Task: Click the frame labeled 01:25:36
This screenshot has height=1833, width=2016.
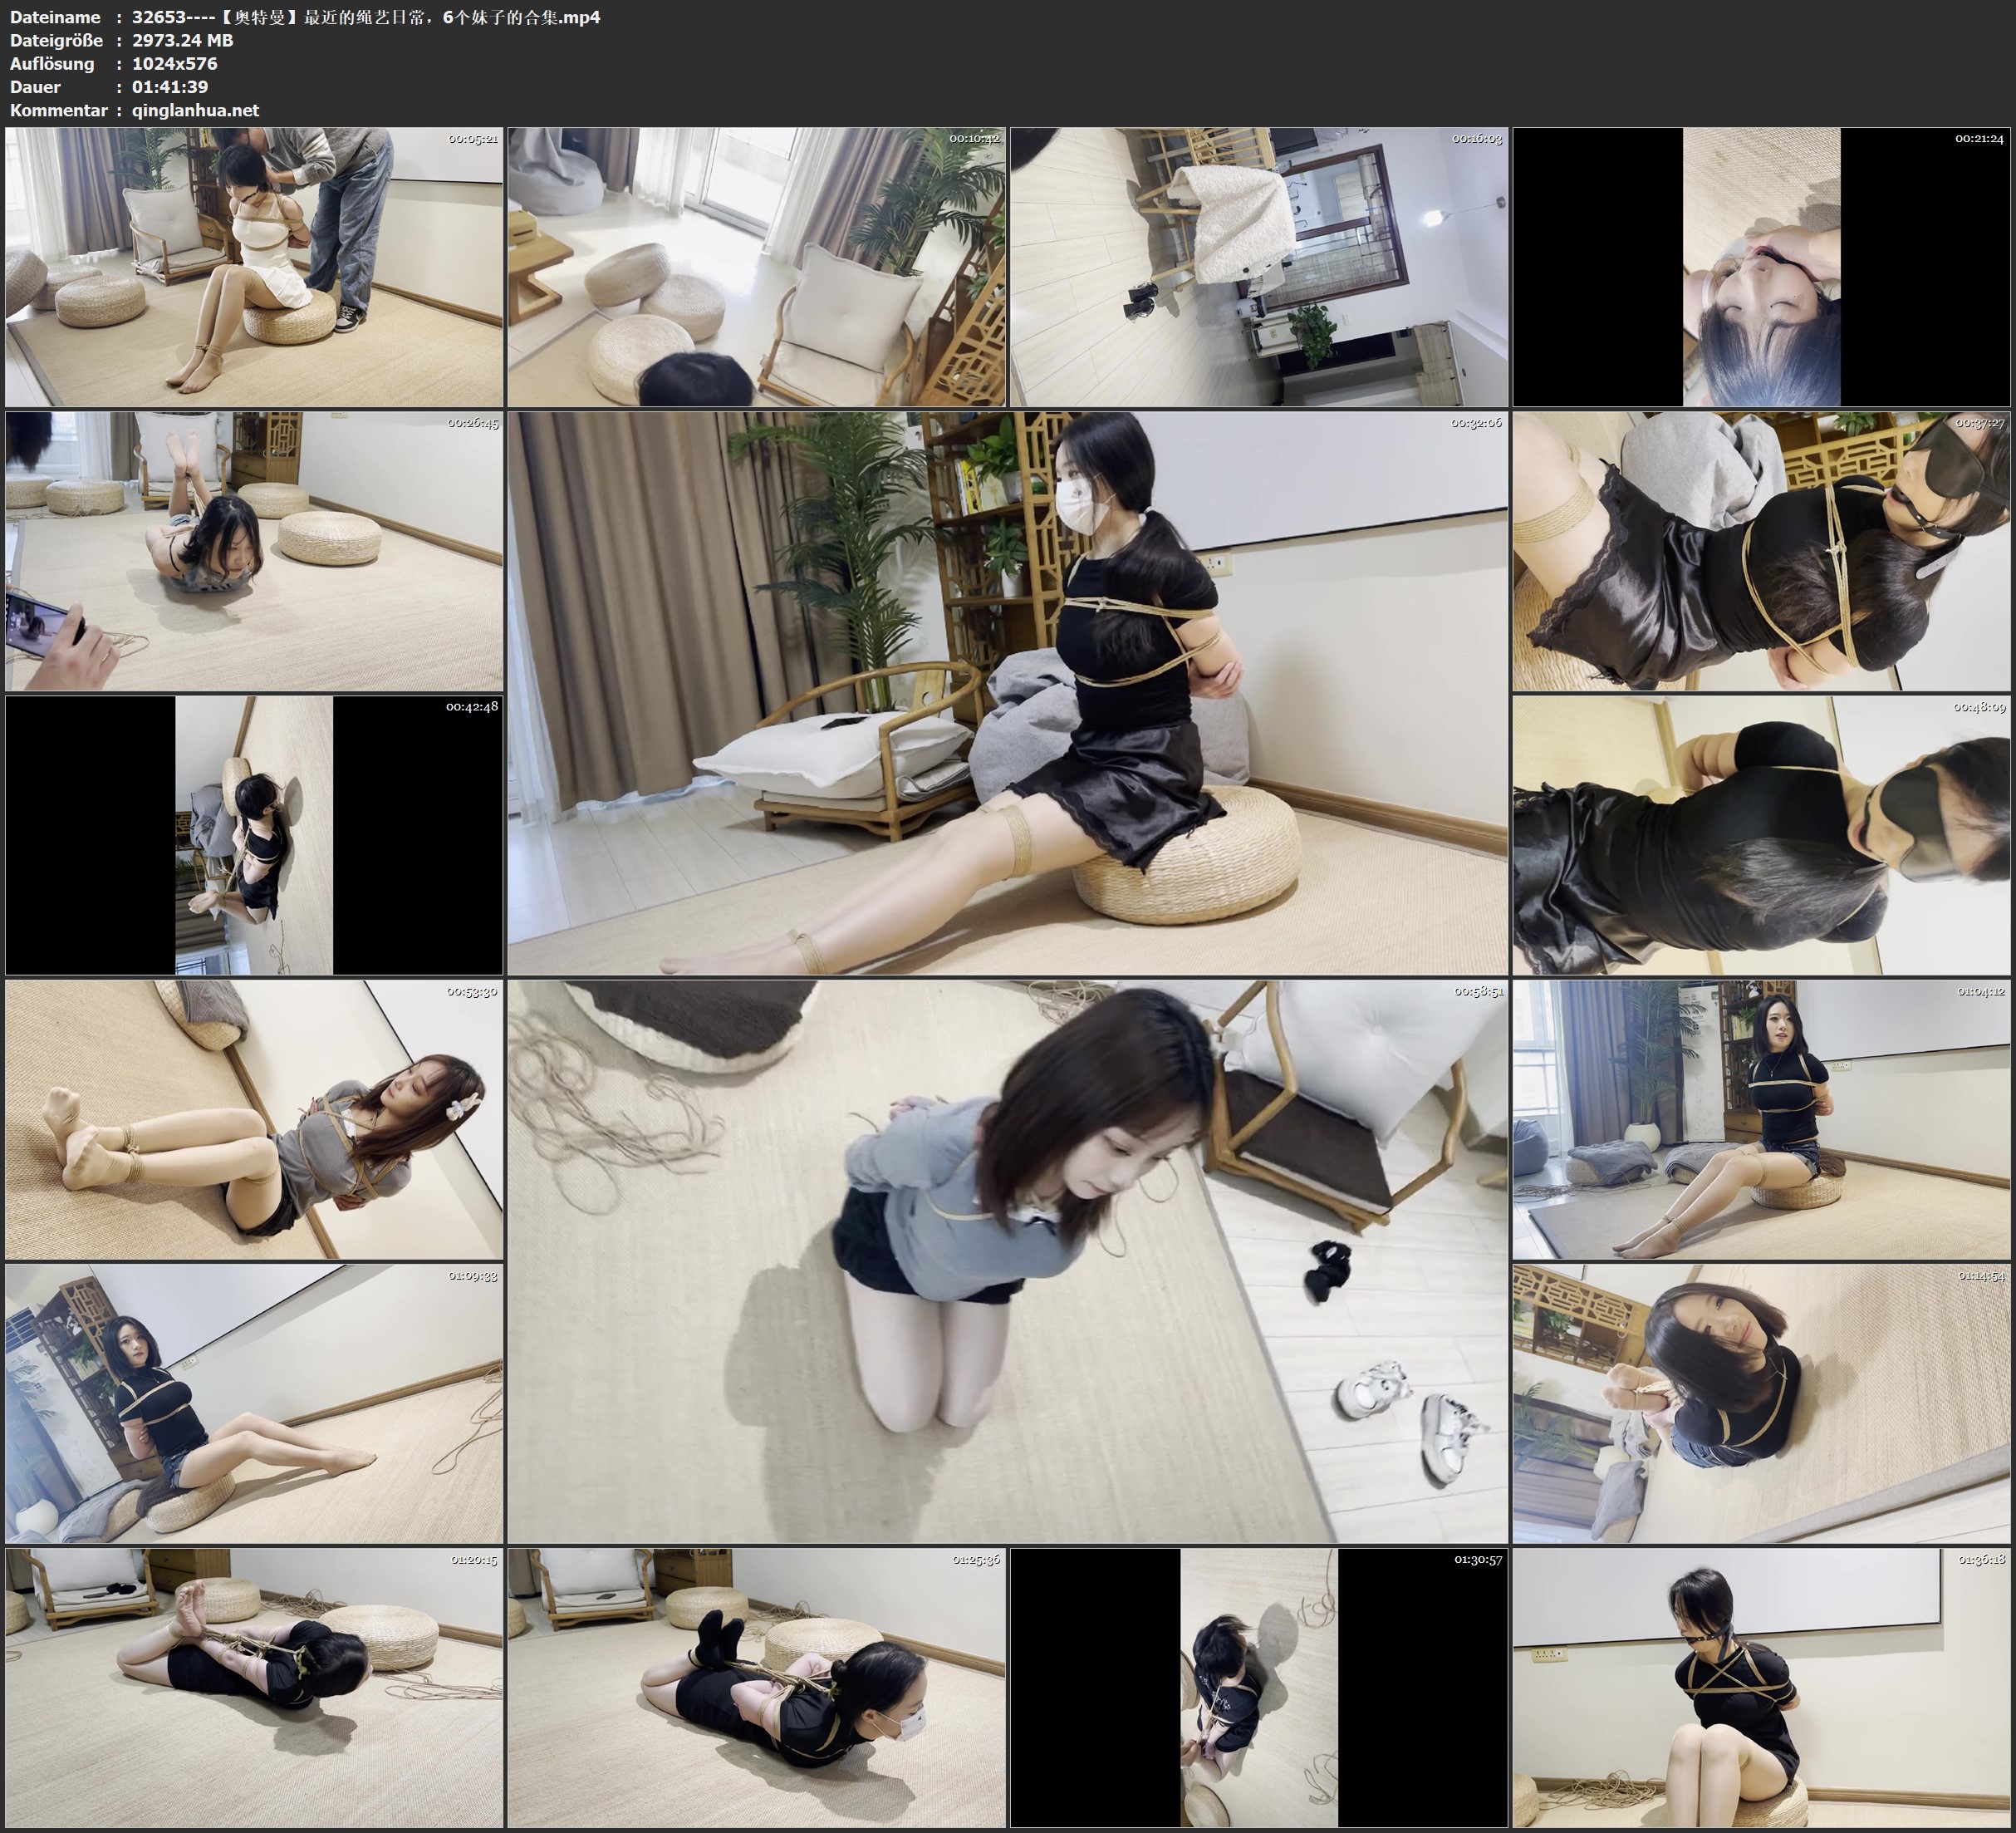Action: [756, 1687]
